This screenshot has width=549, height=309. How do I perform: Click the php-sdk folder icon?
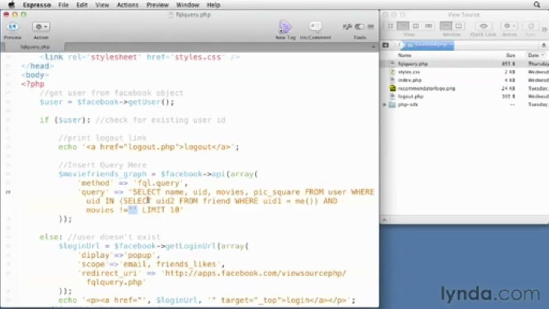coord(392,104)
